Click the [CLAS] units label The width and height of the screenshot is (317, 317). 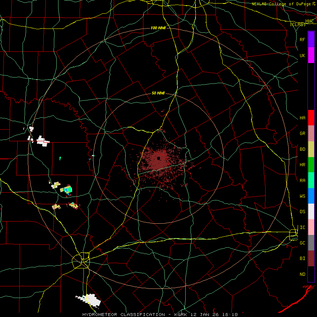298,24
